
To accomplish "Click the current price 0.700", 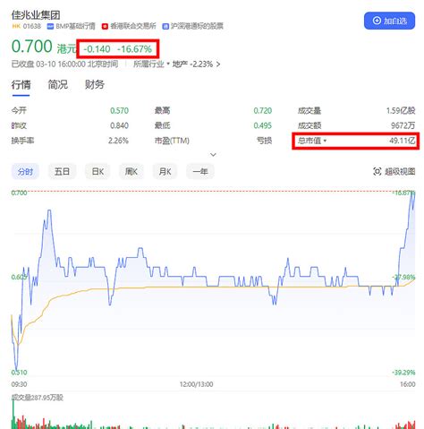I will (32, 47).
